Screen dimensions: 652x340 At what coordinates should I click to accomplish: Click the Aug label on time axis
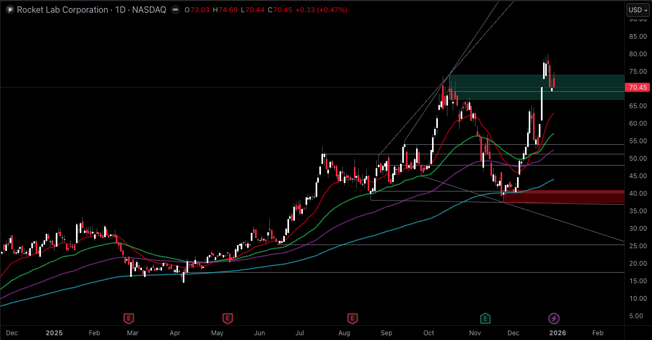click(344, 333)
